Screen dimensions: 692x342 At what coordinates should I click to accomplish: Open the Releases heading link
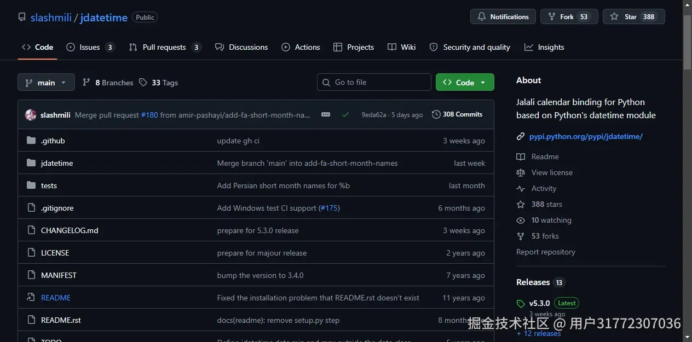tap(533, 282)
